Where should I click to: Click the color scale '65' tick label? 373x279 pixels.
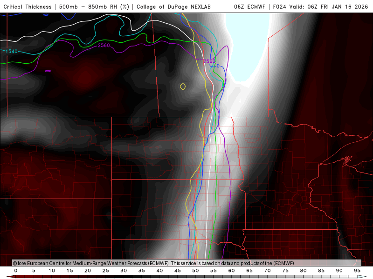pyautogui.click(x=249, y=271)
